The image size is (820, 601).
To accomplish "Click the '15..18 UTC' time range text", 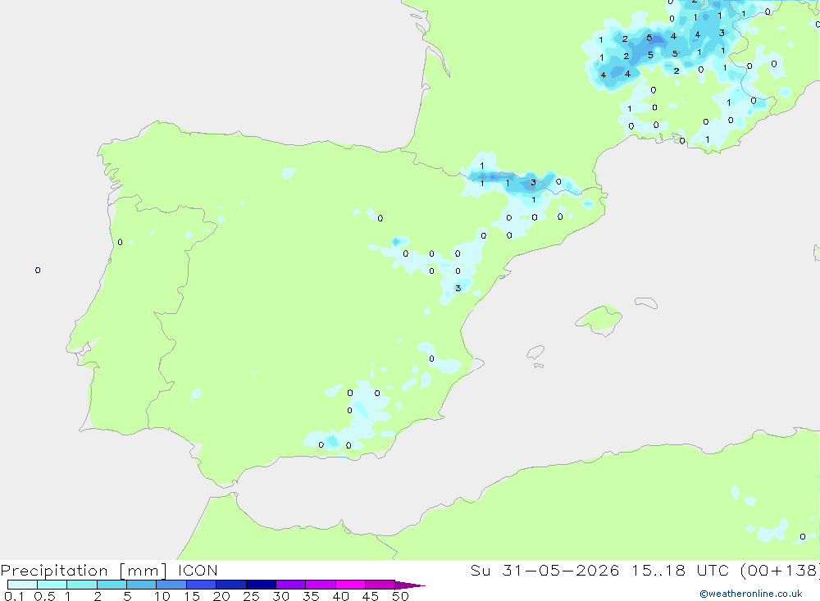I will pyautogui.click(x=680, y=570).
